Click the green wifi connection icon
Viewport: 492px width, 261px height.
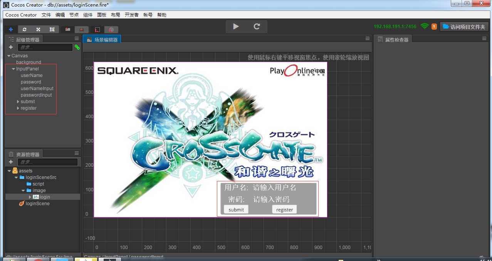pos(425,27)
